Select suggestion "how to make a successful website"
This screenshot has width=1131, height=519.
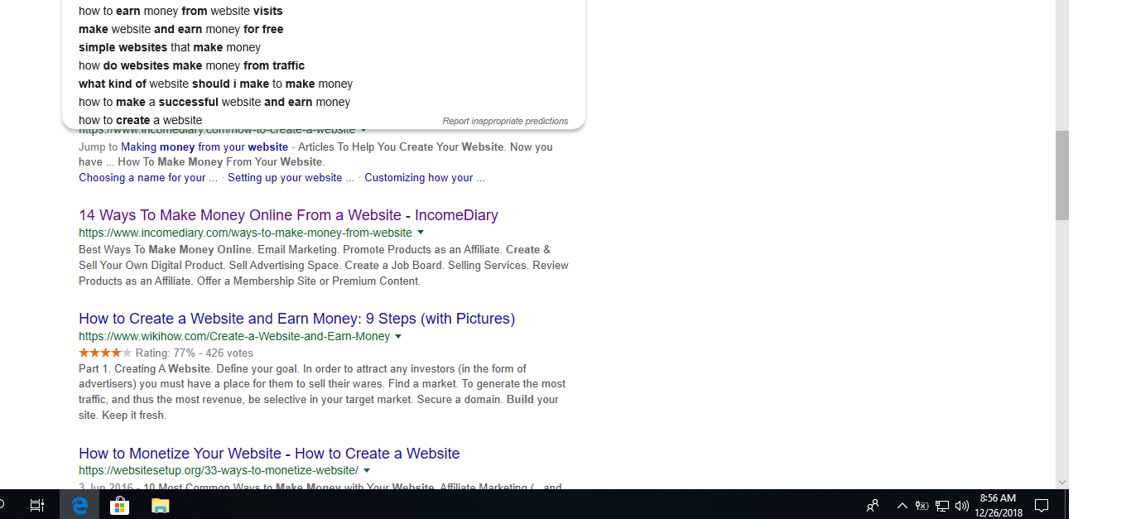pos(323,102)
